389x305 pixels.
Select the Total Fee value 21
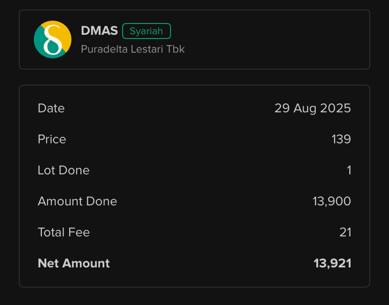click(x=345, y=232)
